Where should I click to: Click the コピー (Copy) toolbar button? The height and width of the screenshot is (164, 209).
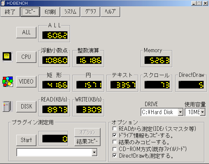click(x=30, y=12)
